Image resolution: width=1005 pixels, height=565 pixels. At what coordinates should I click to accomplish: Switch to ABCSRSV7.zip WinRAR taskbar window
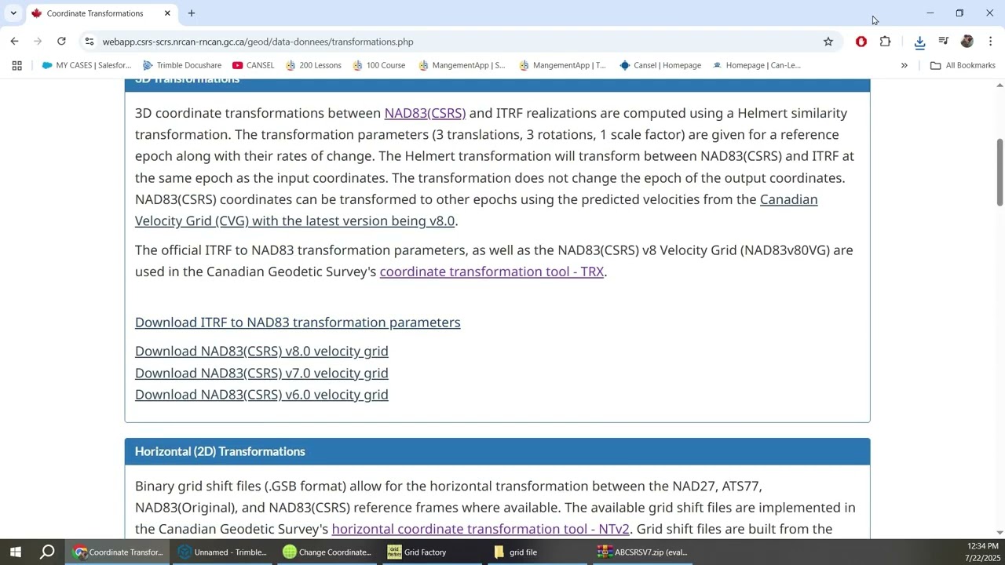point(643,552)
